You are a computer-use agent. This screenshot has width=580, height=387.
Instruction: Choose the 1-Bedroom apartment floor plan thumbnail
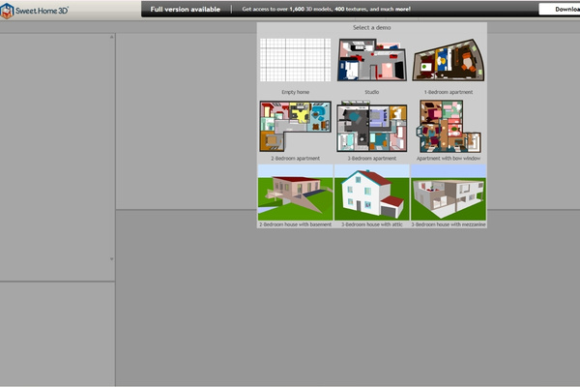(449, 60)
